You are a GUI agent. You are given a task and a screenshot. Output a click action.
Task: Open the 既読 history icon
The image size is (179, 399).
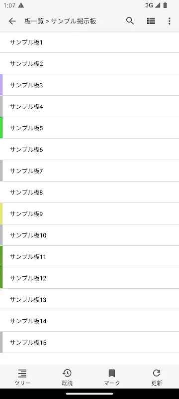pyautogui.click(x=67, y=373)
